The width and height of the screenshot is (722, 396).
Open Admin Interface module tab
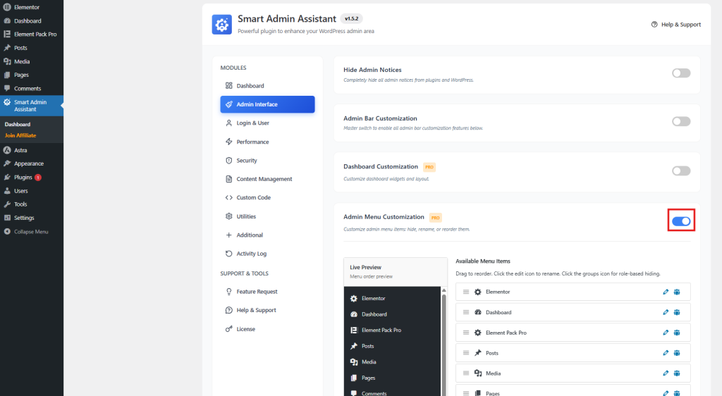click(x=267, y=104)
